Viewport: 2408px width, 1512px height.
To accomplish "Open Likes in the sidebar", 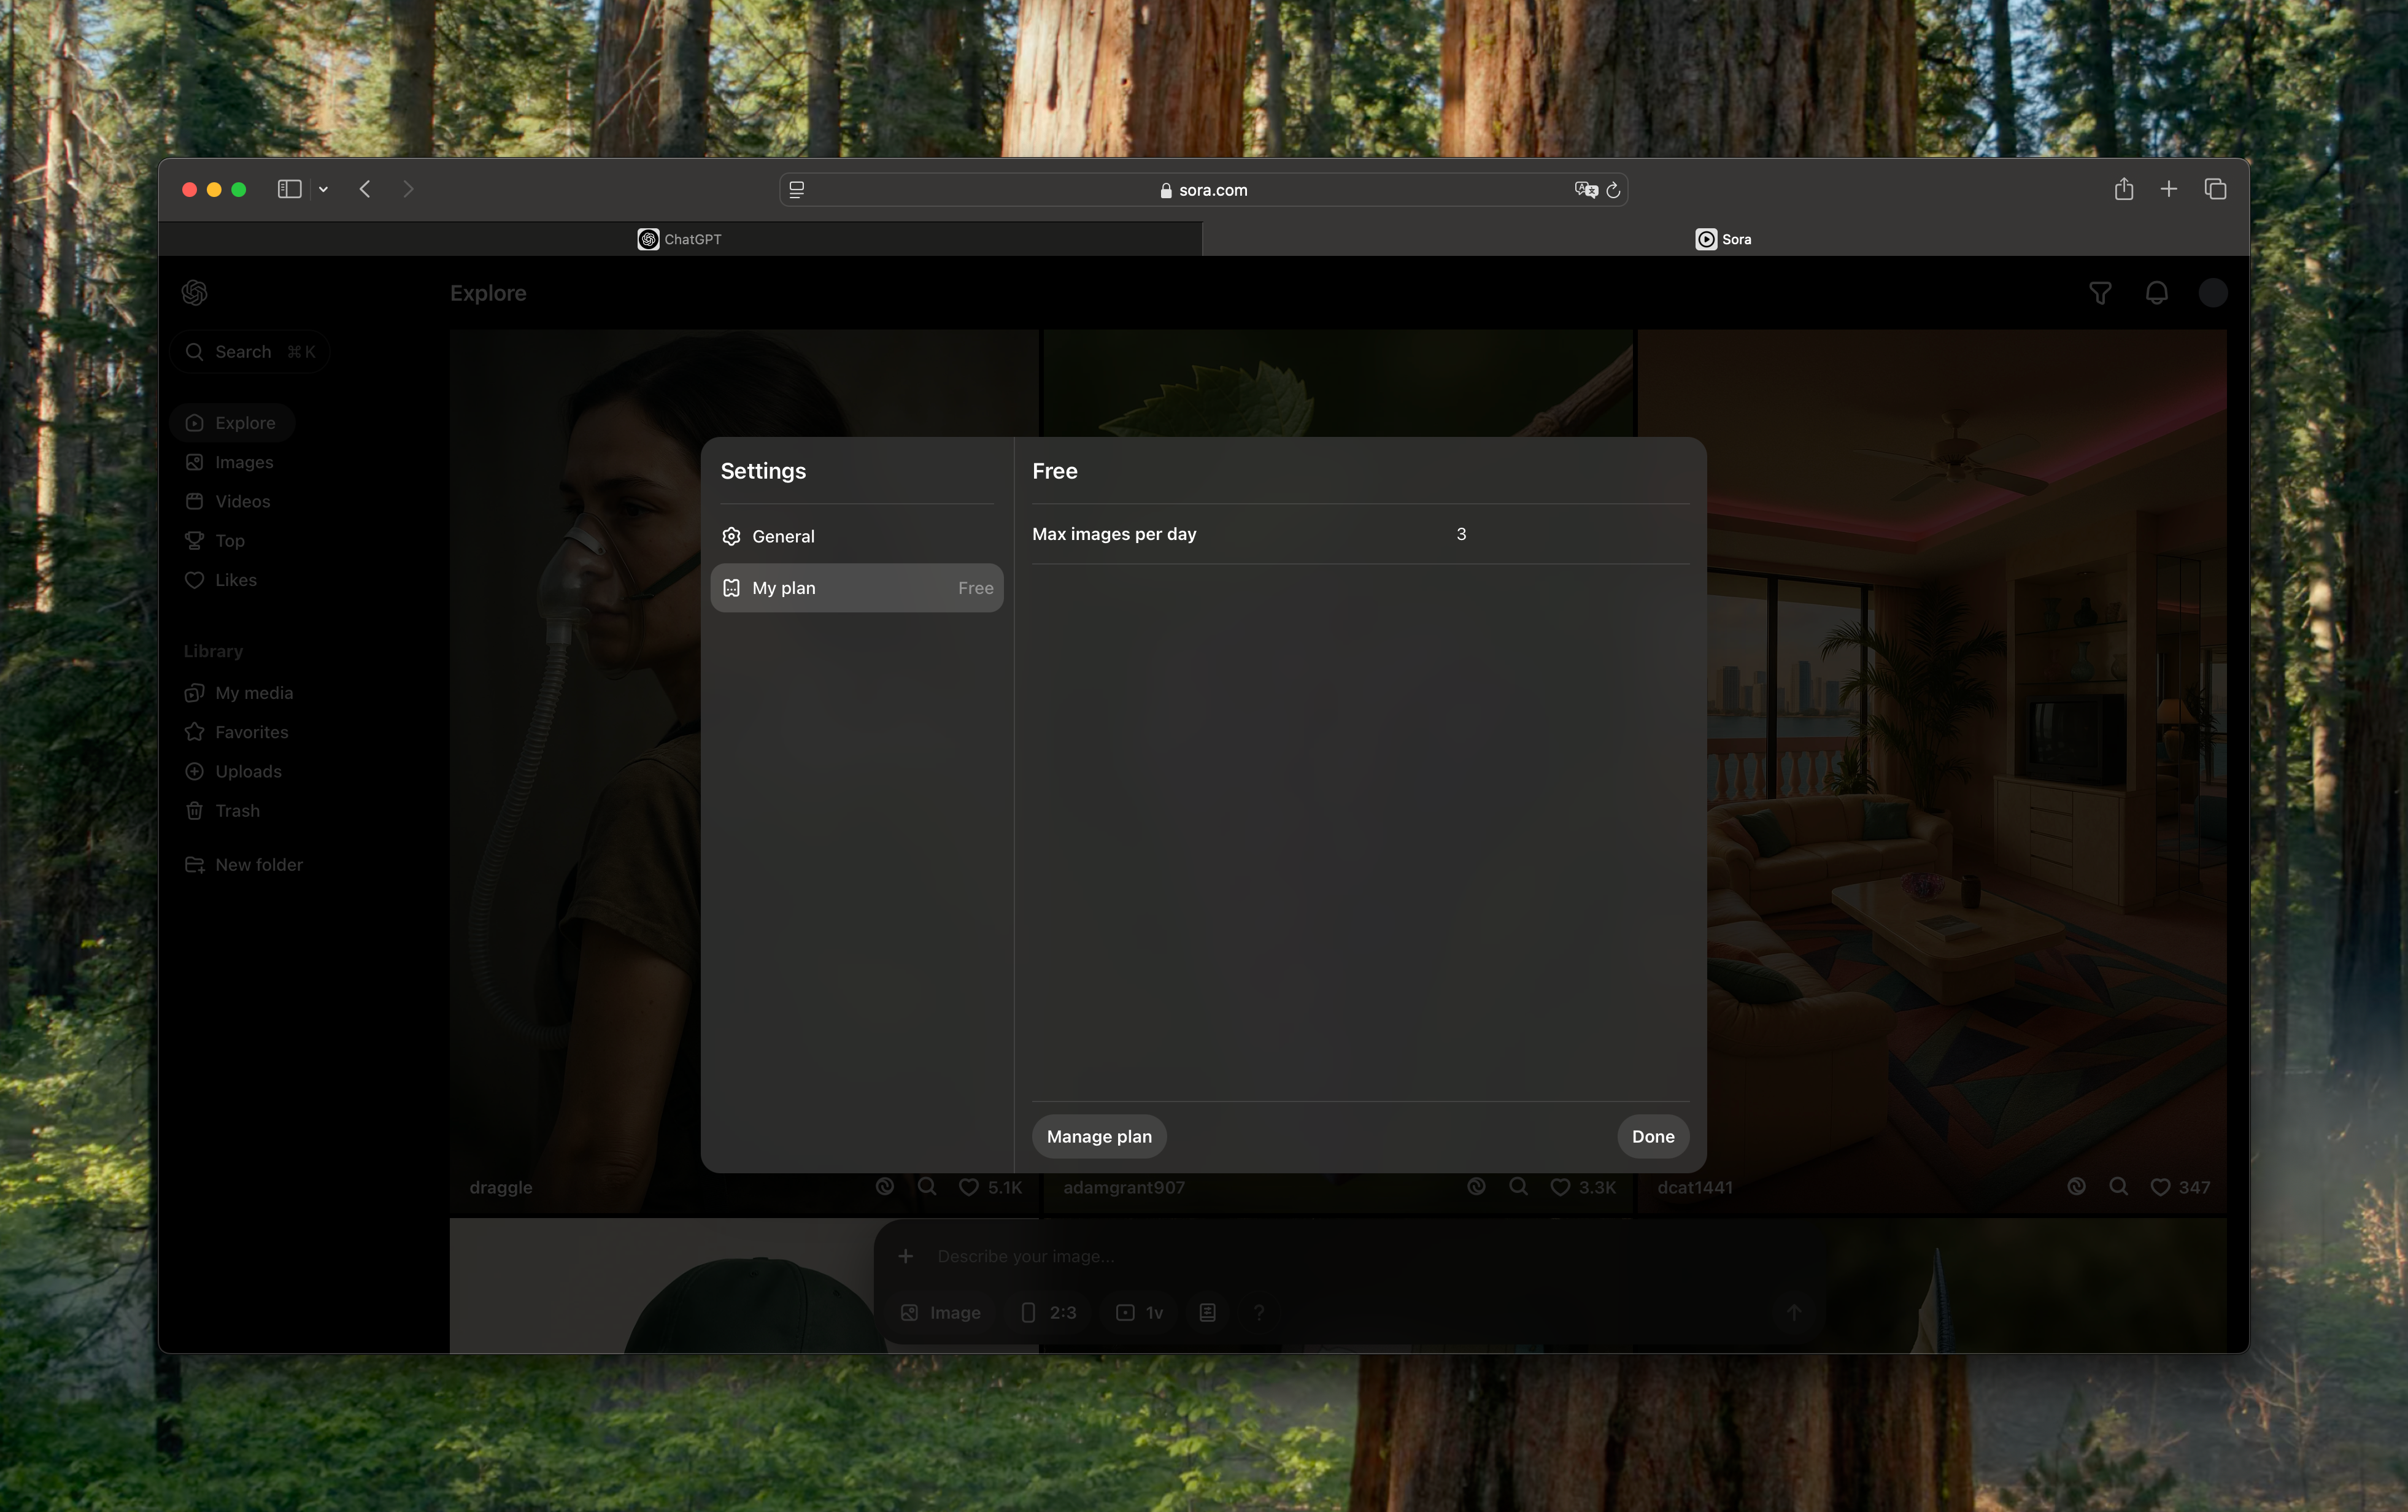I will [221, 580].
